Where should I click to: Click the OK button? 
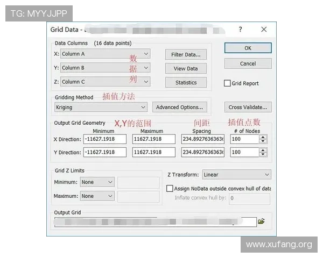pyautogui.click(x=248, y=48)
